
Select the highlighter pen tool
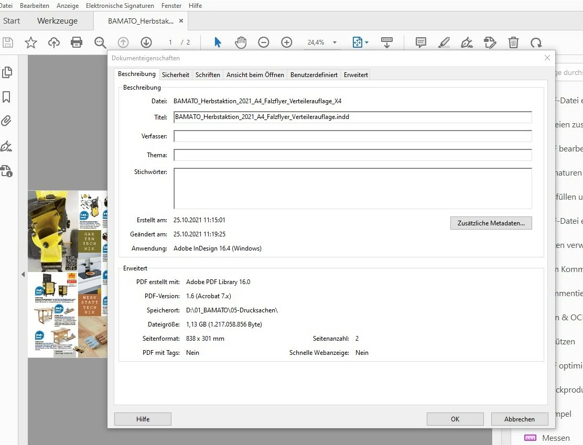(x=444, y=42)
